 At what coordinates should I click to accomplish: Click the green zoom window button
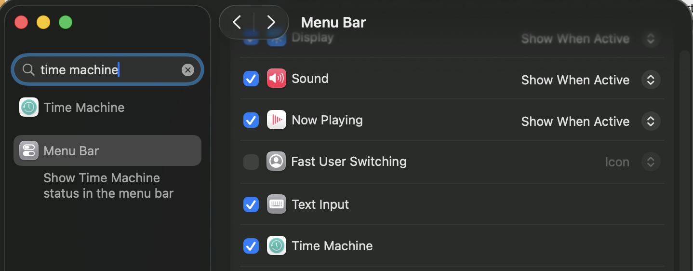point(66,22)
